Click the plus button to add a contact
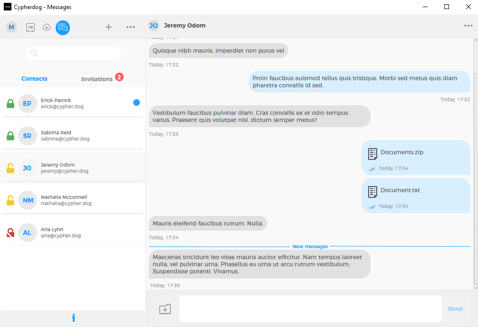This screenshot has height=327, width=478. pos(108,27)
